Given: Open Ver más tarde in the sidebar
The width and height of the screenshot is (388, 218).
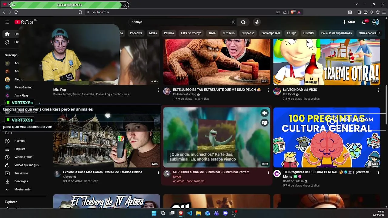Looking at the screenshot, I should (22, 157).
